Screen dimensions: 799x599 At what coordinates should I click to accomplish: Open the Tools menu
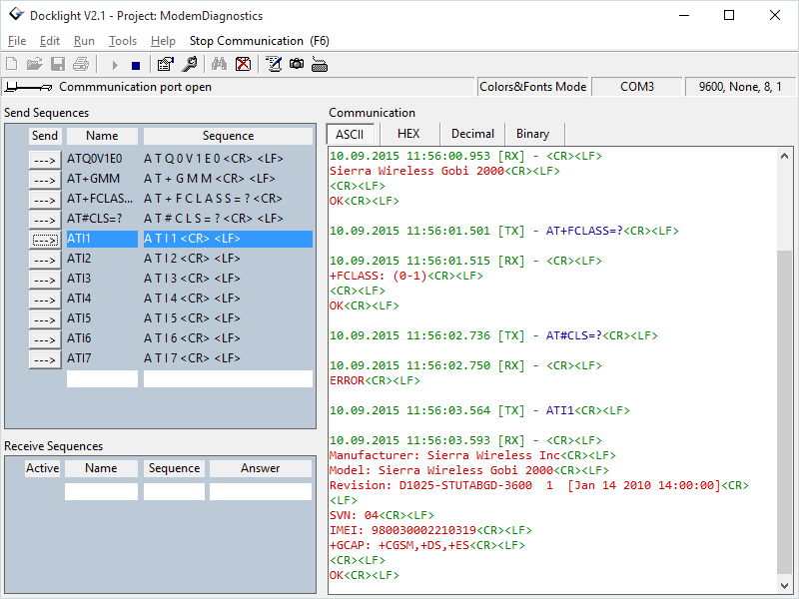[123, 41]
